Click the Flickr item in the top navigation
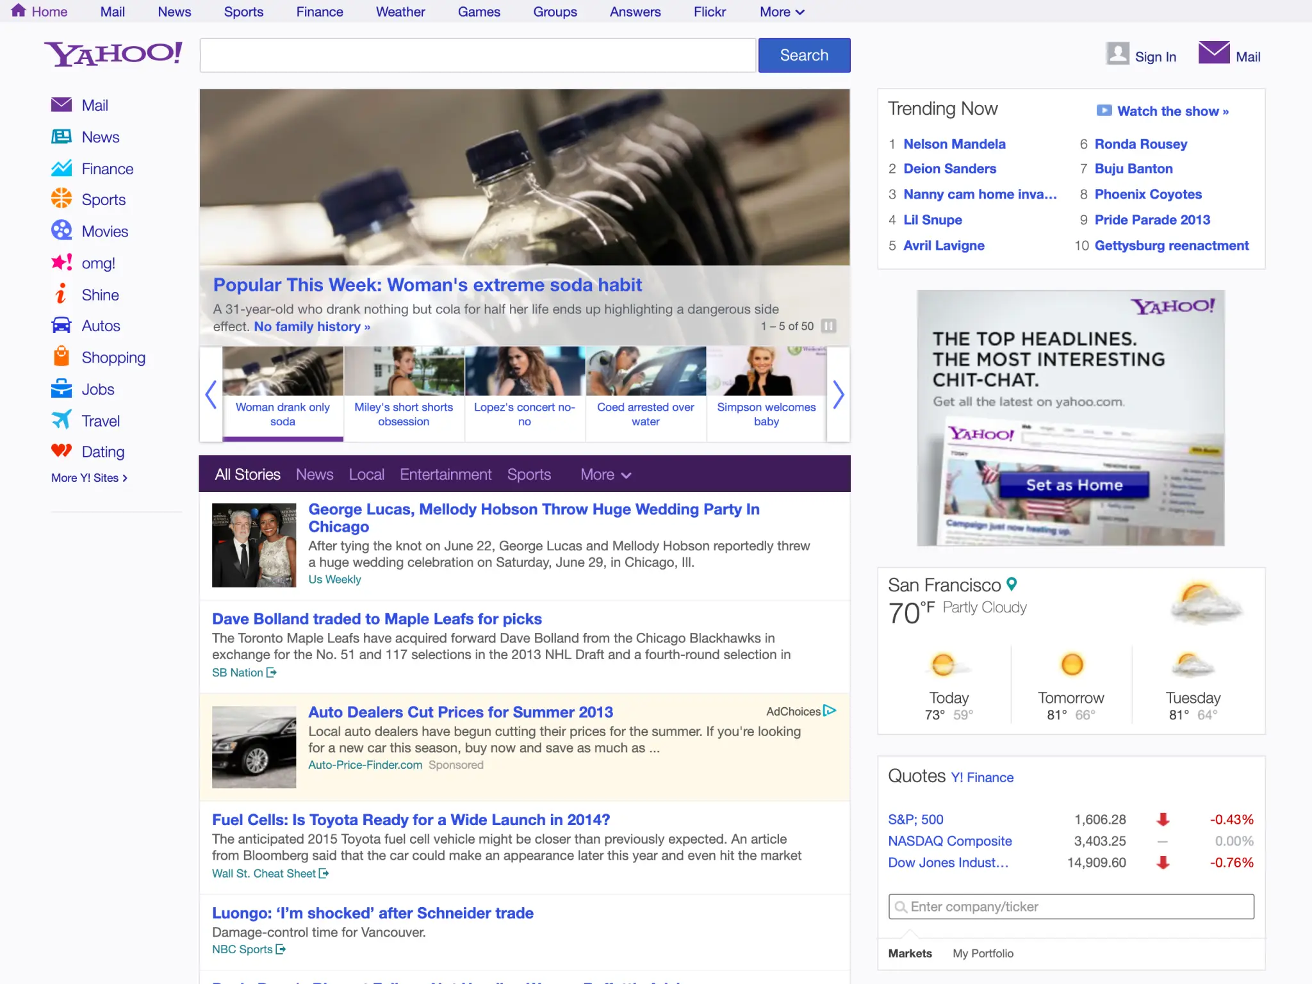This screenshot has width=1312, height=984. click(710, 12)
